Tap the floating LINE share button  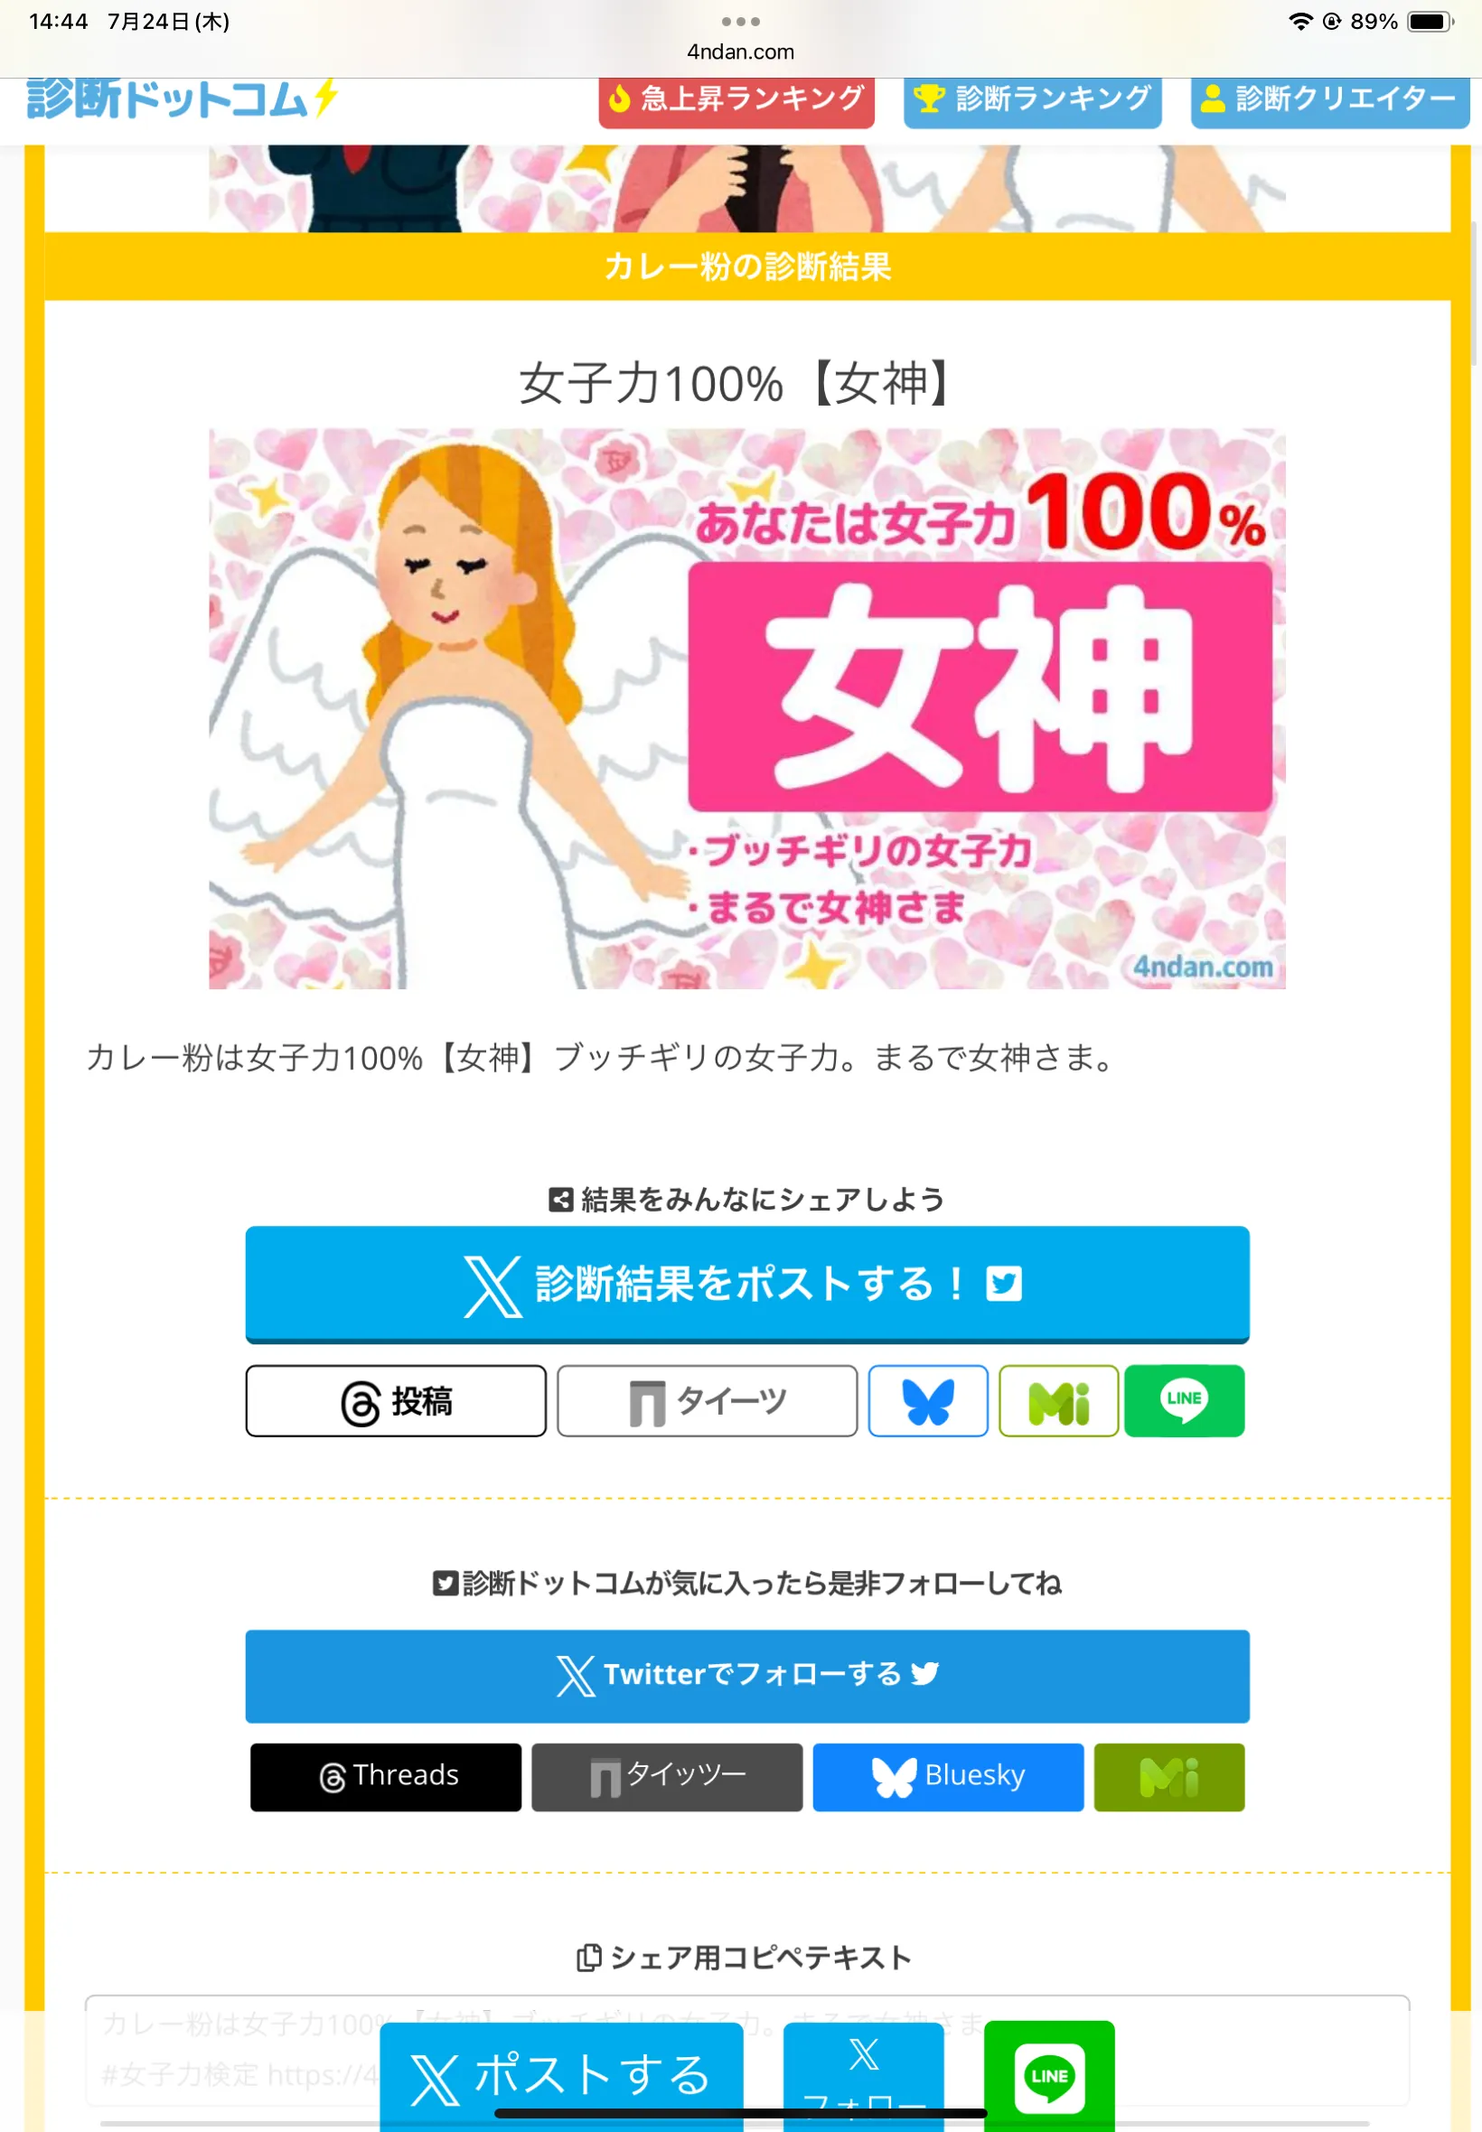[x=1049, y=2075]
